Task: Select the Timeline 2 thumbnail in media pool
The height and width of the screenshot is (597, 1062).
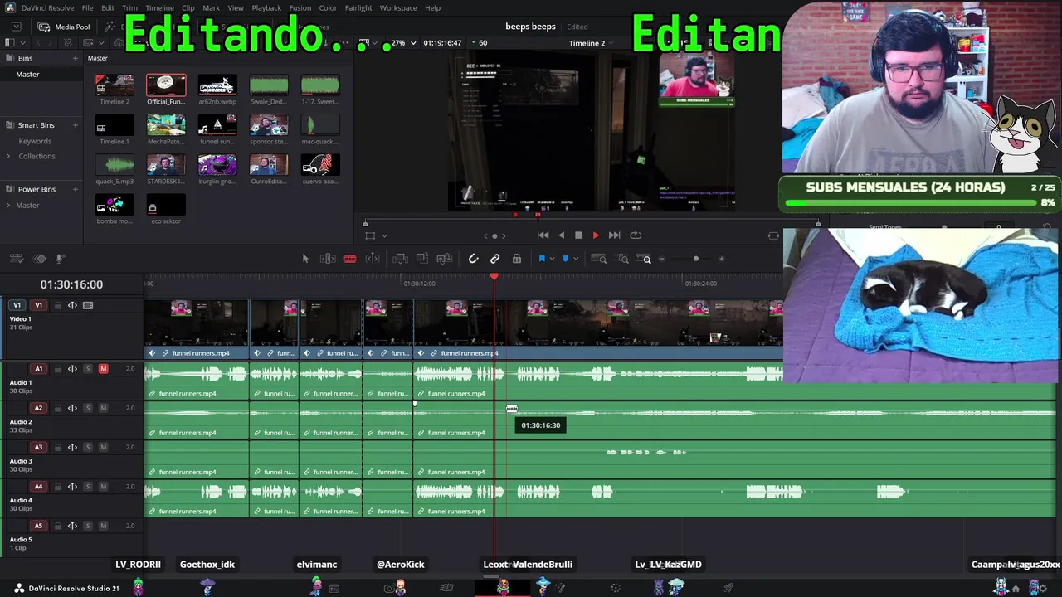Action: tap(114, 85)
